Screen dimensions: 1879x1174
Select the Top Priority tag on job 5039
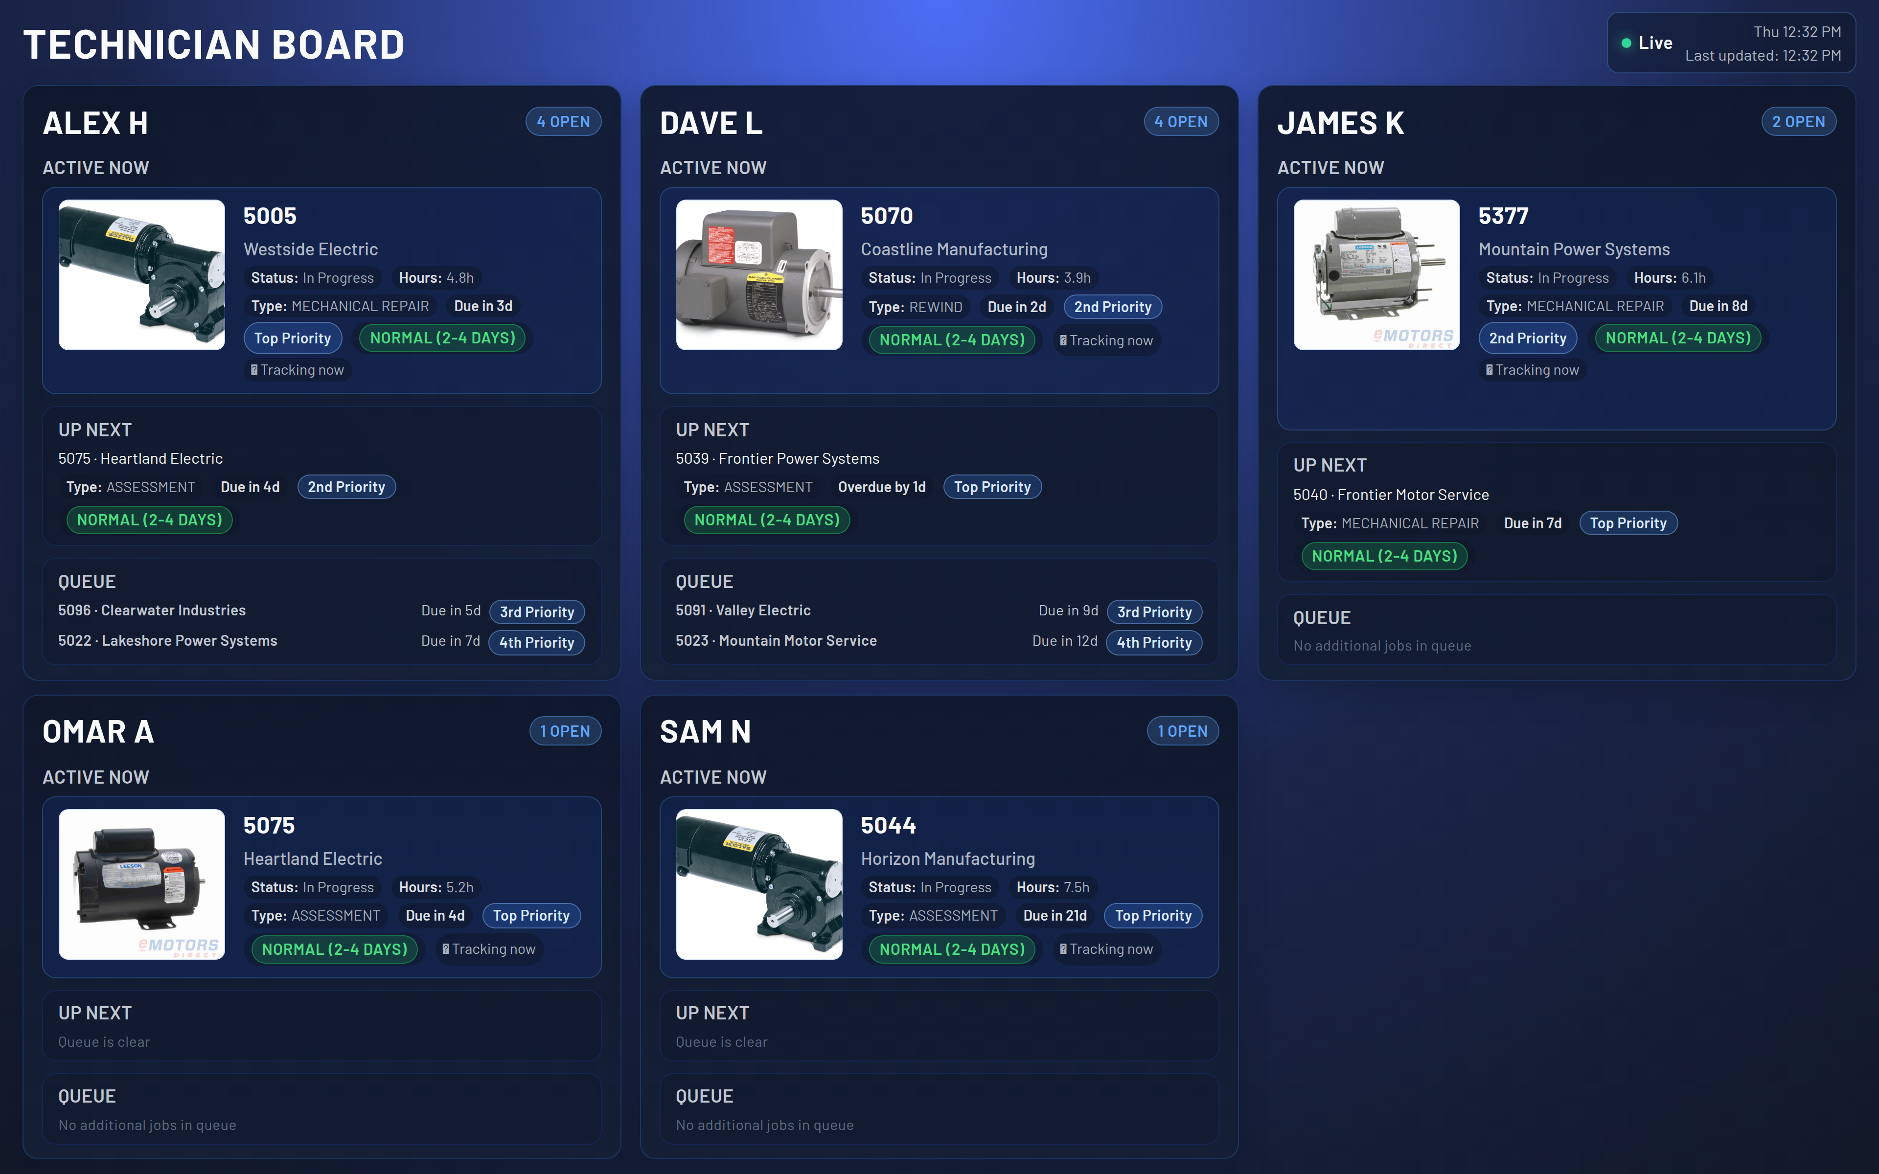click(x=991, y=487)
